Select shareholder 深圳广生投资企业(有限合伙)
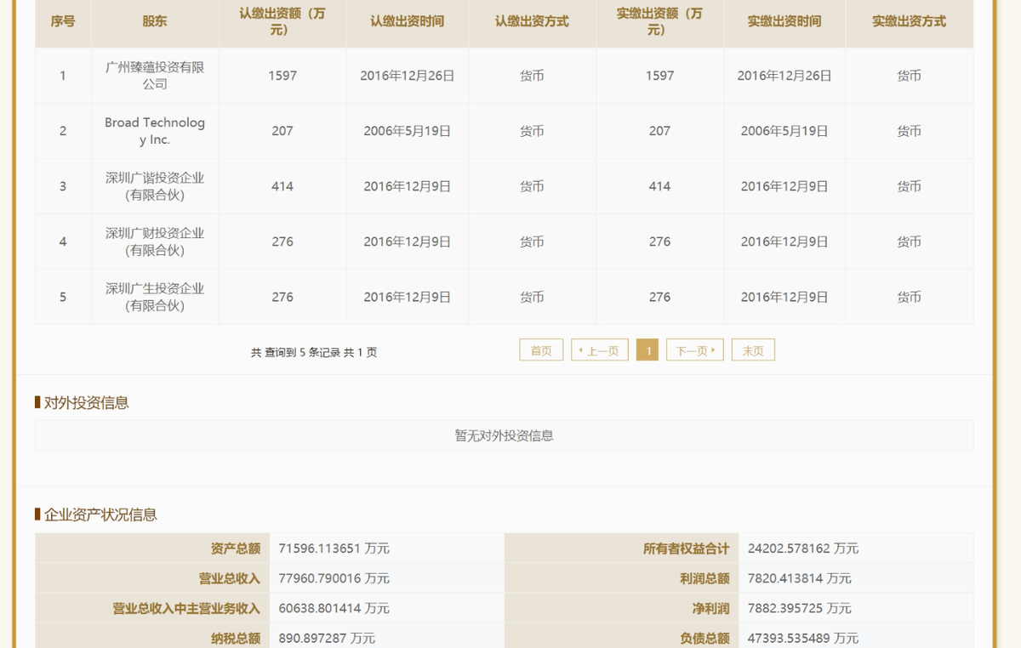Screen dimensions: 1021x648 coord(155,297)
